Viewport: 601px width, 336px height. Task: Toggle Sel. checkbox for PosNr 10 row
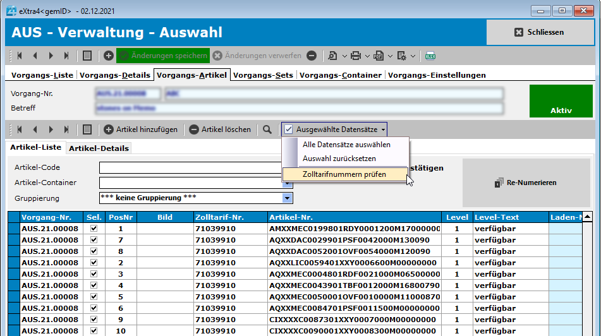(x=94, y=330)
